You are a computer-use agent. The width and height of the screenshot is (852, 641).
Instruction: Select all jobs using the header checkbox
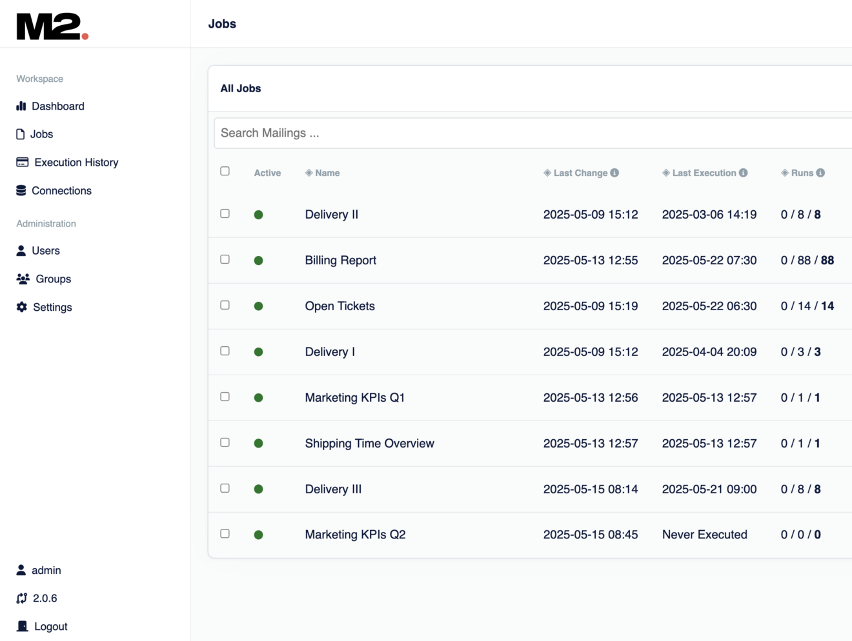pyautogui.click(x=225, y=171)
